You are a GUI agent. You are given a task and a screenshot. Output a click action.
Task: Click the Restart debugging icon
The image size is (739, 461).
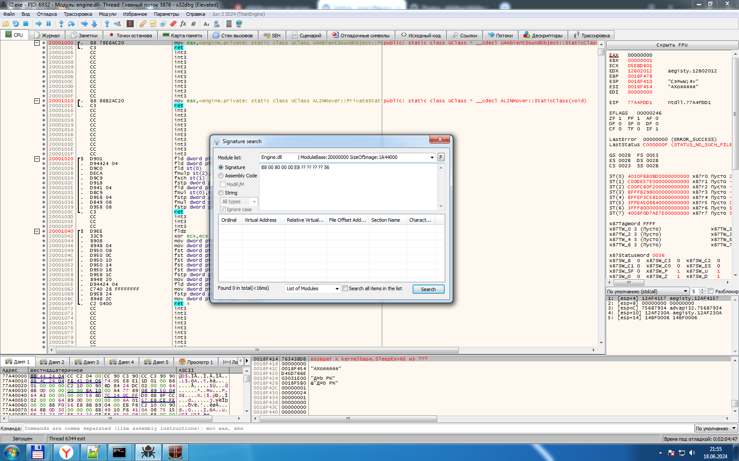(x=16, y=24)
